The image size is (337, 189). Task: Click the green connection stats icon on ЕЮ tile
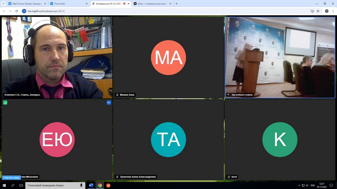[5, 102]
